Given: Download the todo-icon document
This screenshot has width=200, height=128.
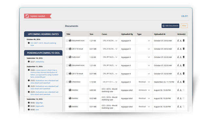Looking at the screenshot, I should pyautogui.click(x=181, y=57).
